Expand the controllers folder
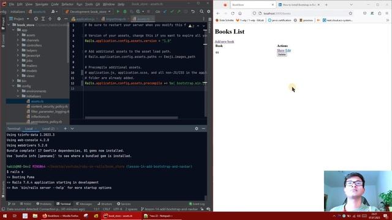Screen dimensions: 392x220 [x=18, y=45]
